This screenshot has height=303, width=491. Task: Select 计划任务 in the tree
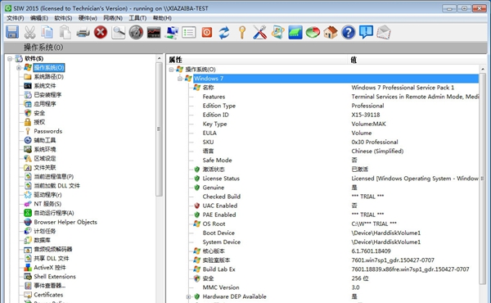point(45,231)
